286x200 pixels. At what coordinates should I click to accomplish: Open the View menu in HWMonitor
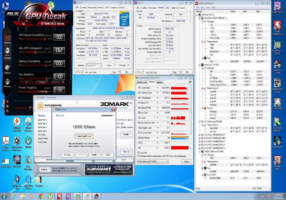pos(208,7)
